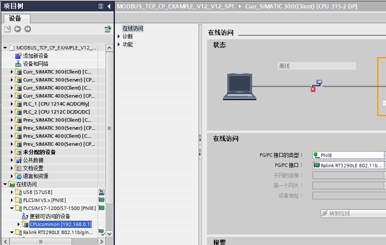Expand Curr_SIMATIC 400(Client) node
This screenshot has width=386, height=245.
[11, 88]
